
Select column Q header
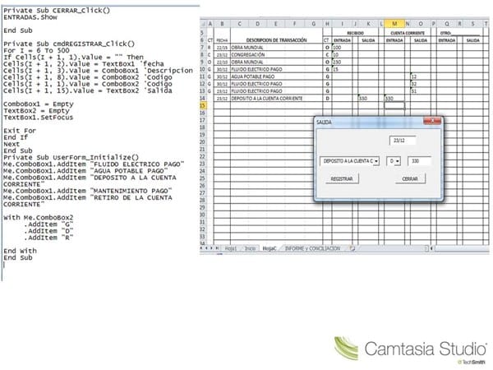click(x=447, y=24)
